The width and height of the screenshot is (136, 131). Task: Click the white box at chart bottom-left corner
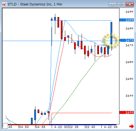5,126
